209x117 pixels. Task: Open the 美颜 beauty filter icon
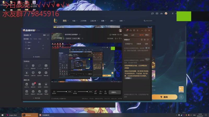[95, 92]
